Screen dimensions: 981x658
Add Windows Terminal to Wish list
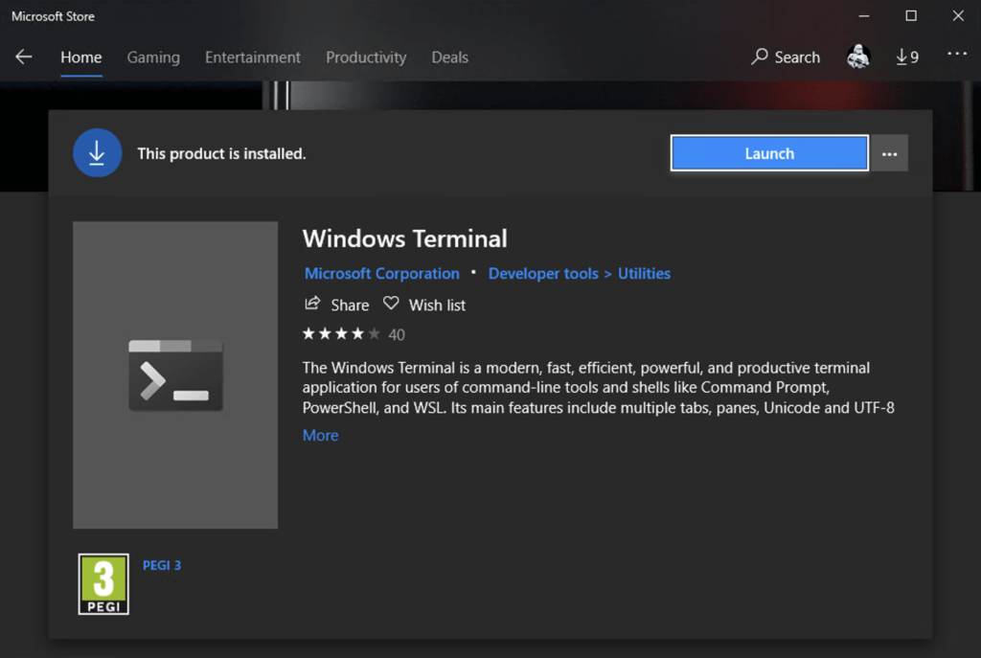pyautogui.click(x=424, y=305)
